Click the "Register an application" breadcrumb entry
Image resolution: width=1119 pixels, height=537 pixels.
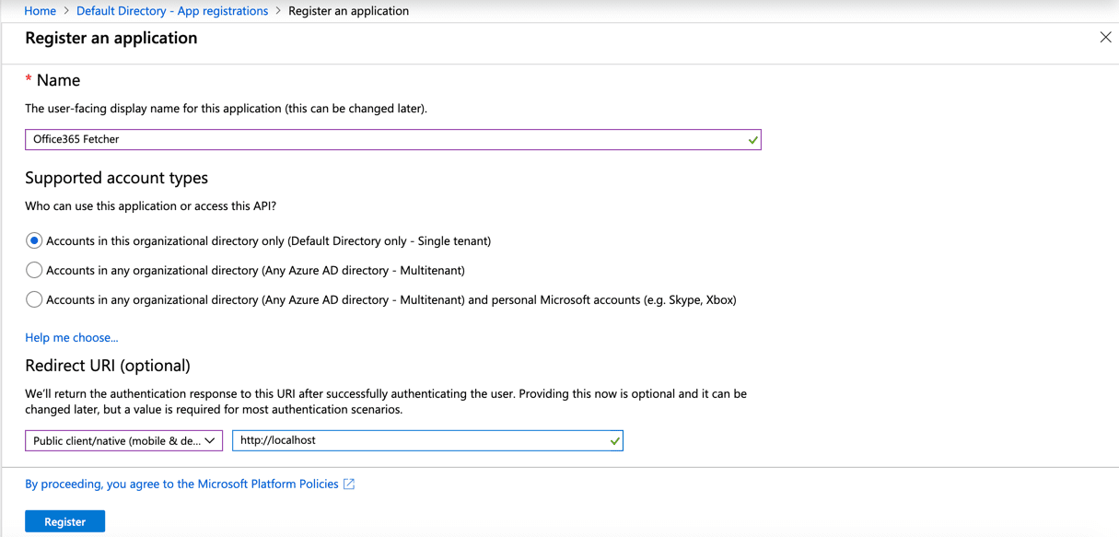pos(348,10)
